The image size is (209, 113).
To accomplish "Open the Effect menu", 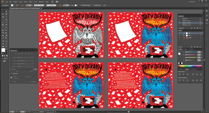I will click(31, 2).
